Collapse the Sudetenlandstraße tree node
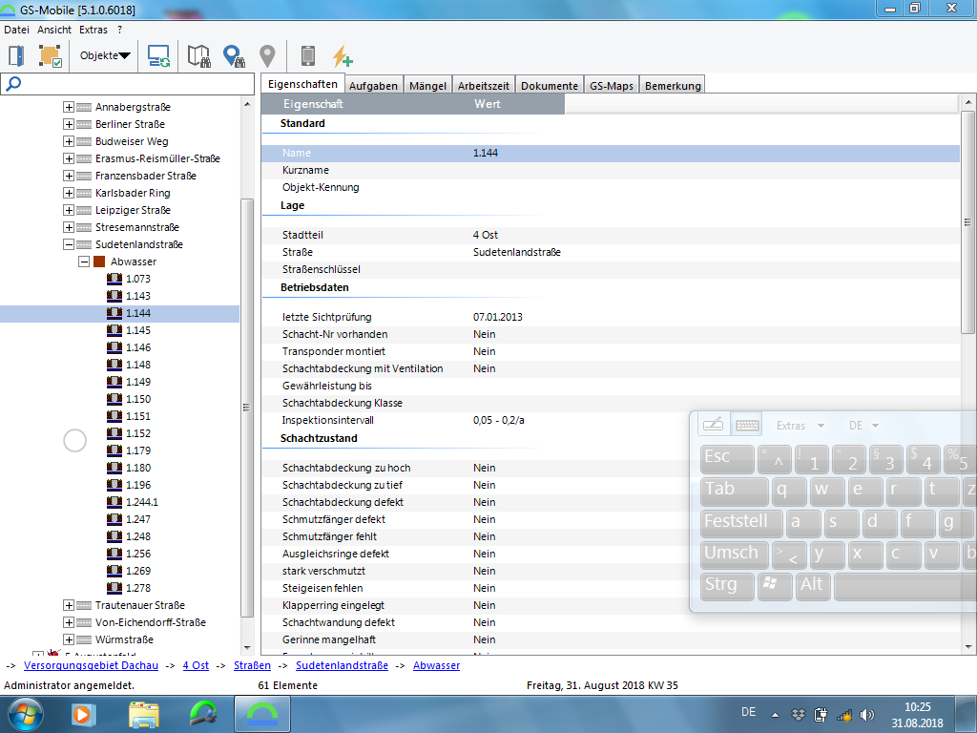The image size is (977, 733). (x=69, y=244)
